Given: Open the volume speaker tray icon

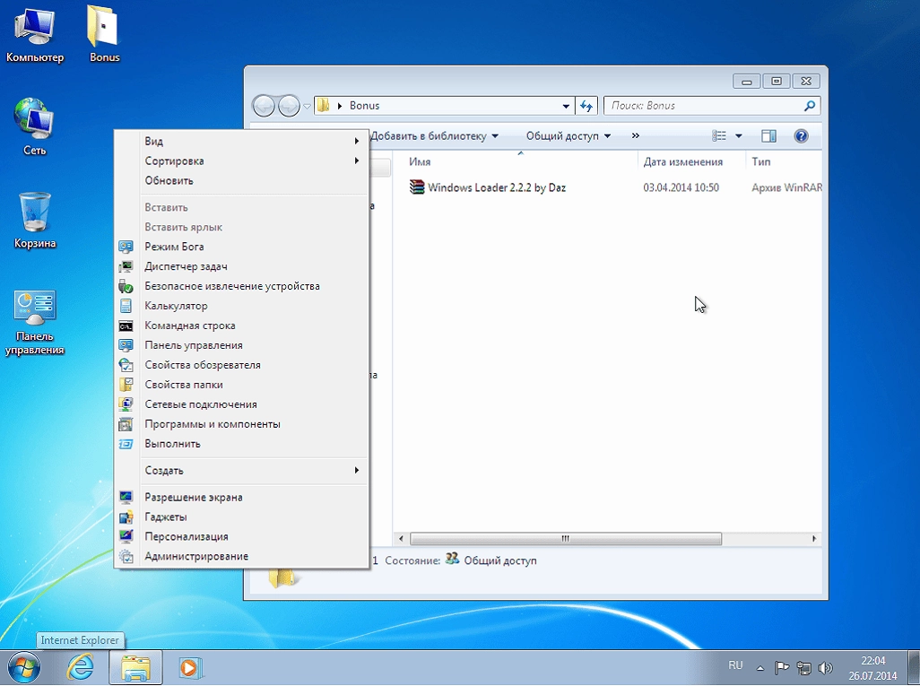Looking at the screenshot, I should (x=826, y=668).
